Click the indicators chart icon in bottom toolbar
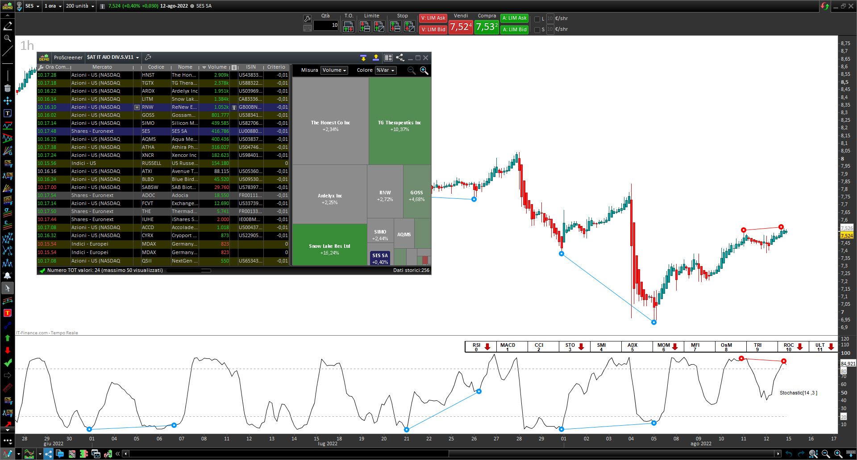 point(29,454)
